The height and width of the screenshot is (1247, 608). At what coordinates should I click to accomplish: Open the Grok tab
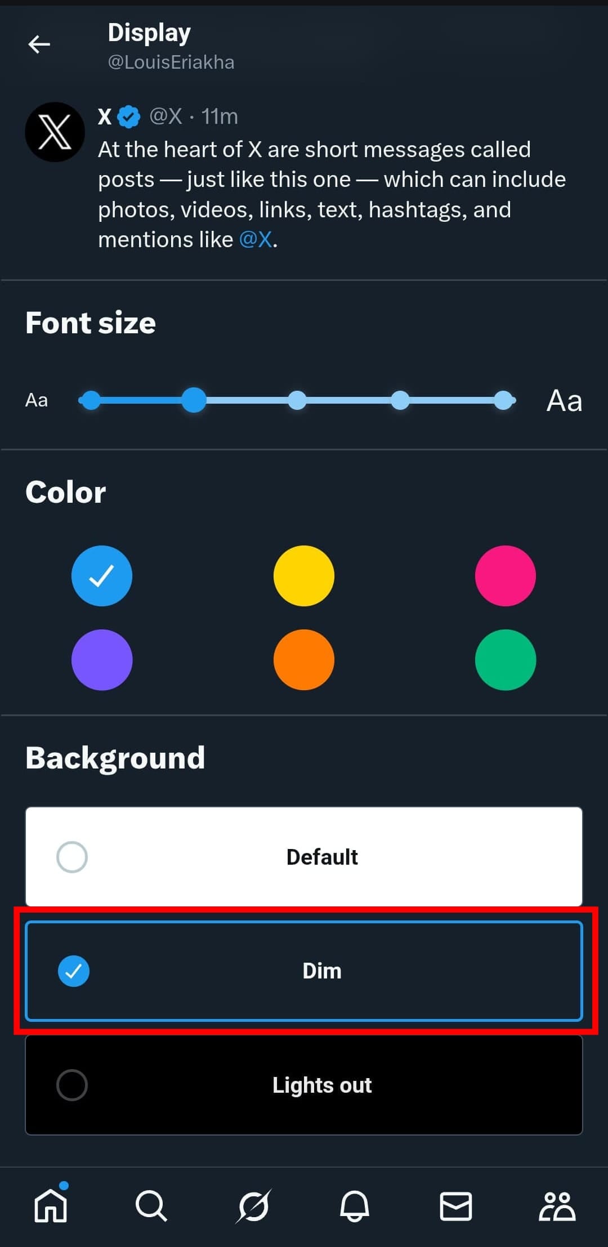253,1206
